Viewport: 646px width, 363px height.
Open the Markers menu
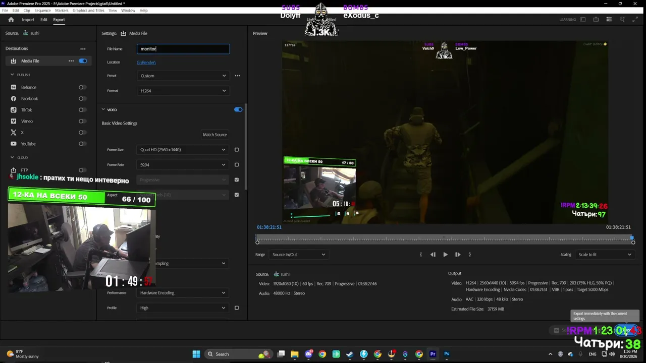[62, 11]
